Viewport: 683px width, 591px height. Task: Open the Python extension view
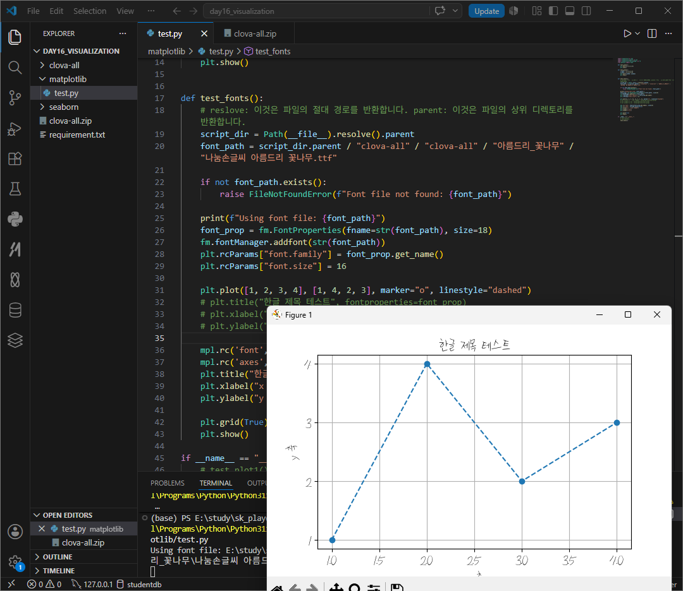coord(15,219)
